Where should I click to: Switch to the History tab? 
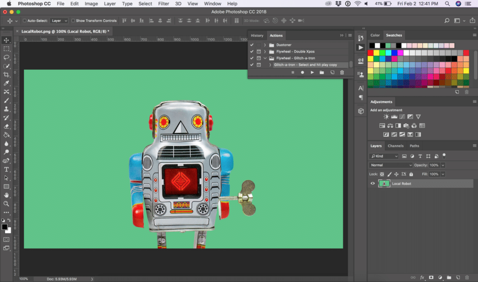[257, 35]
